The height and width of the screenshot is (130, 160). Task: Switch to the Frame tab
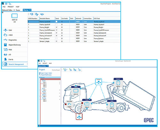click(x=18, y=10)
